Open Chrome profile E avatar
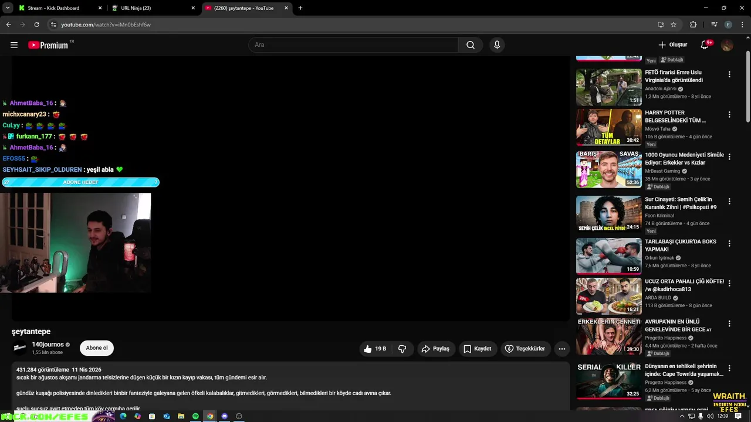Screen dimensions: 751x422 tap(728, 25)
